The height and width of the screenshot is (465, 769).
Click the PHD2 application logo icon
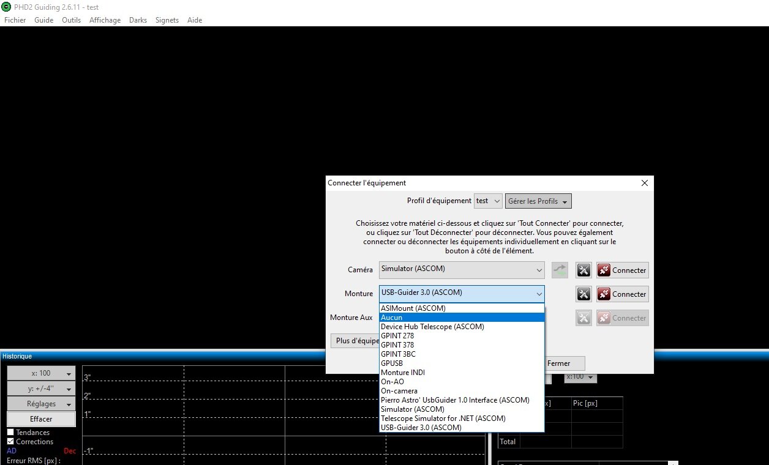(x=6, y=7)
